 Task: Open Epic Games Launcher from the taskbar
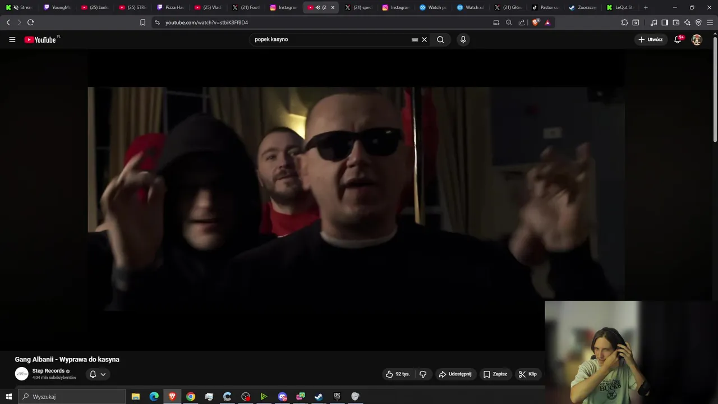tap(337, 396)
